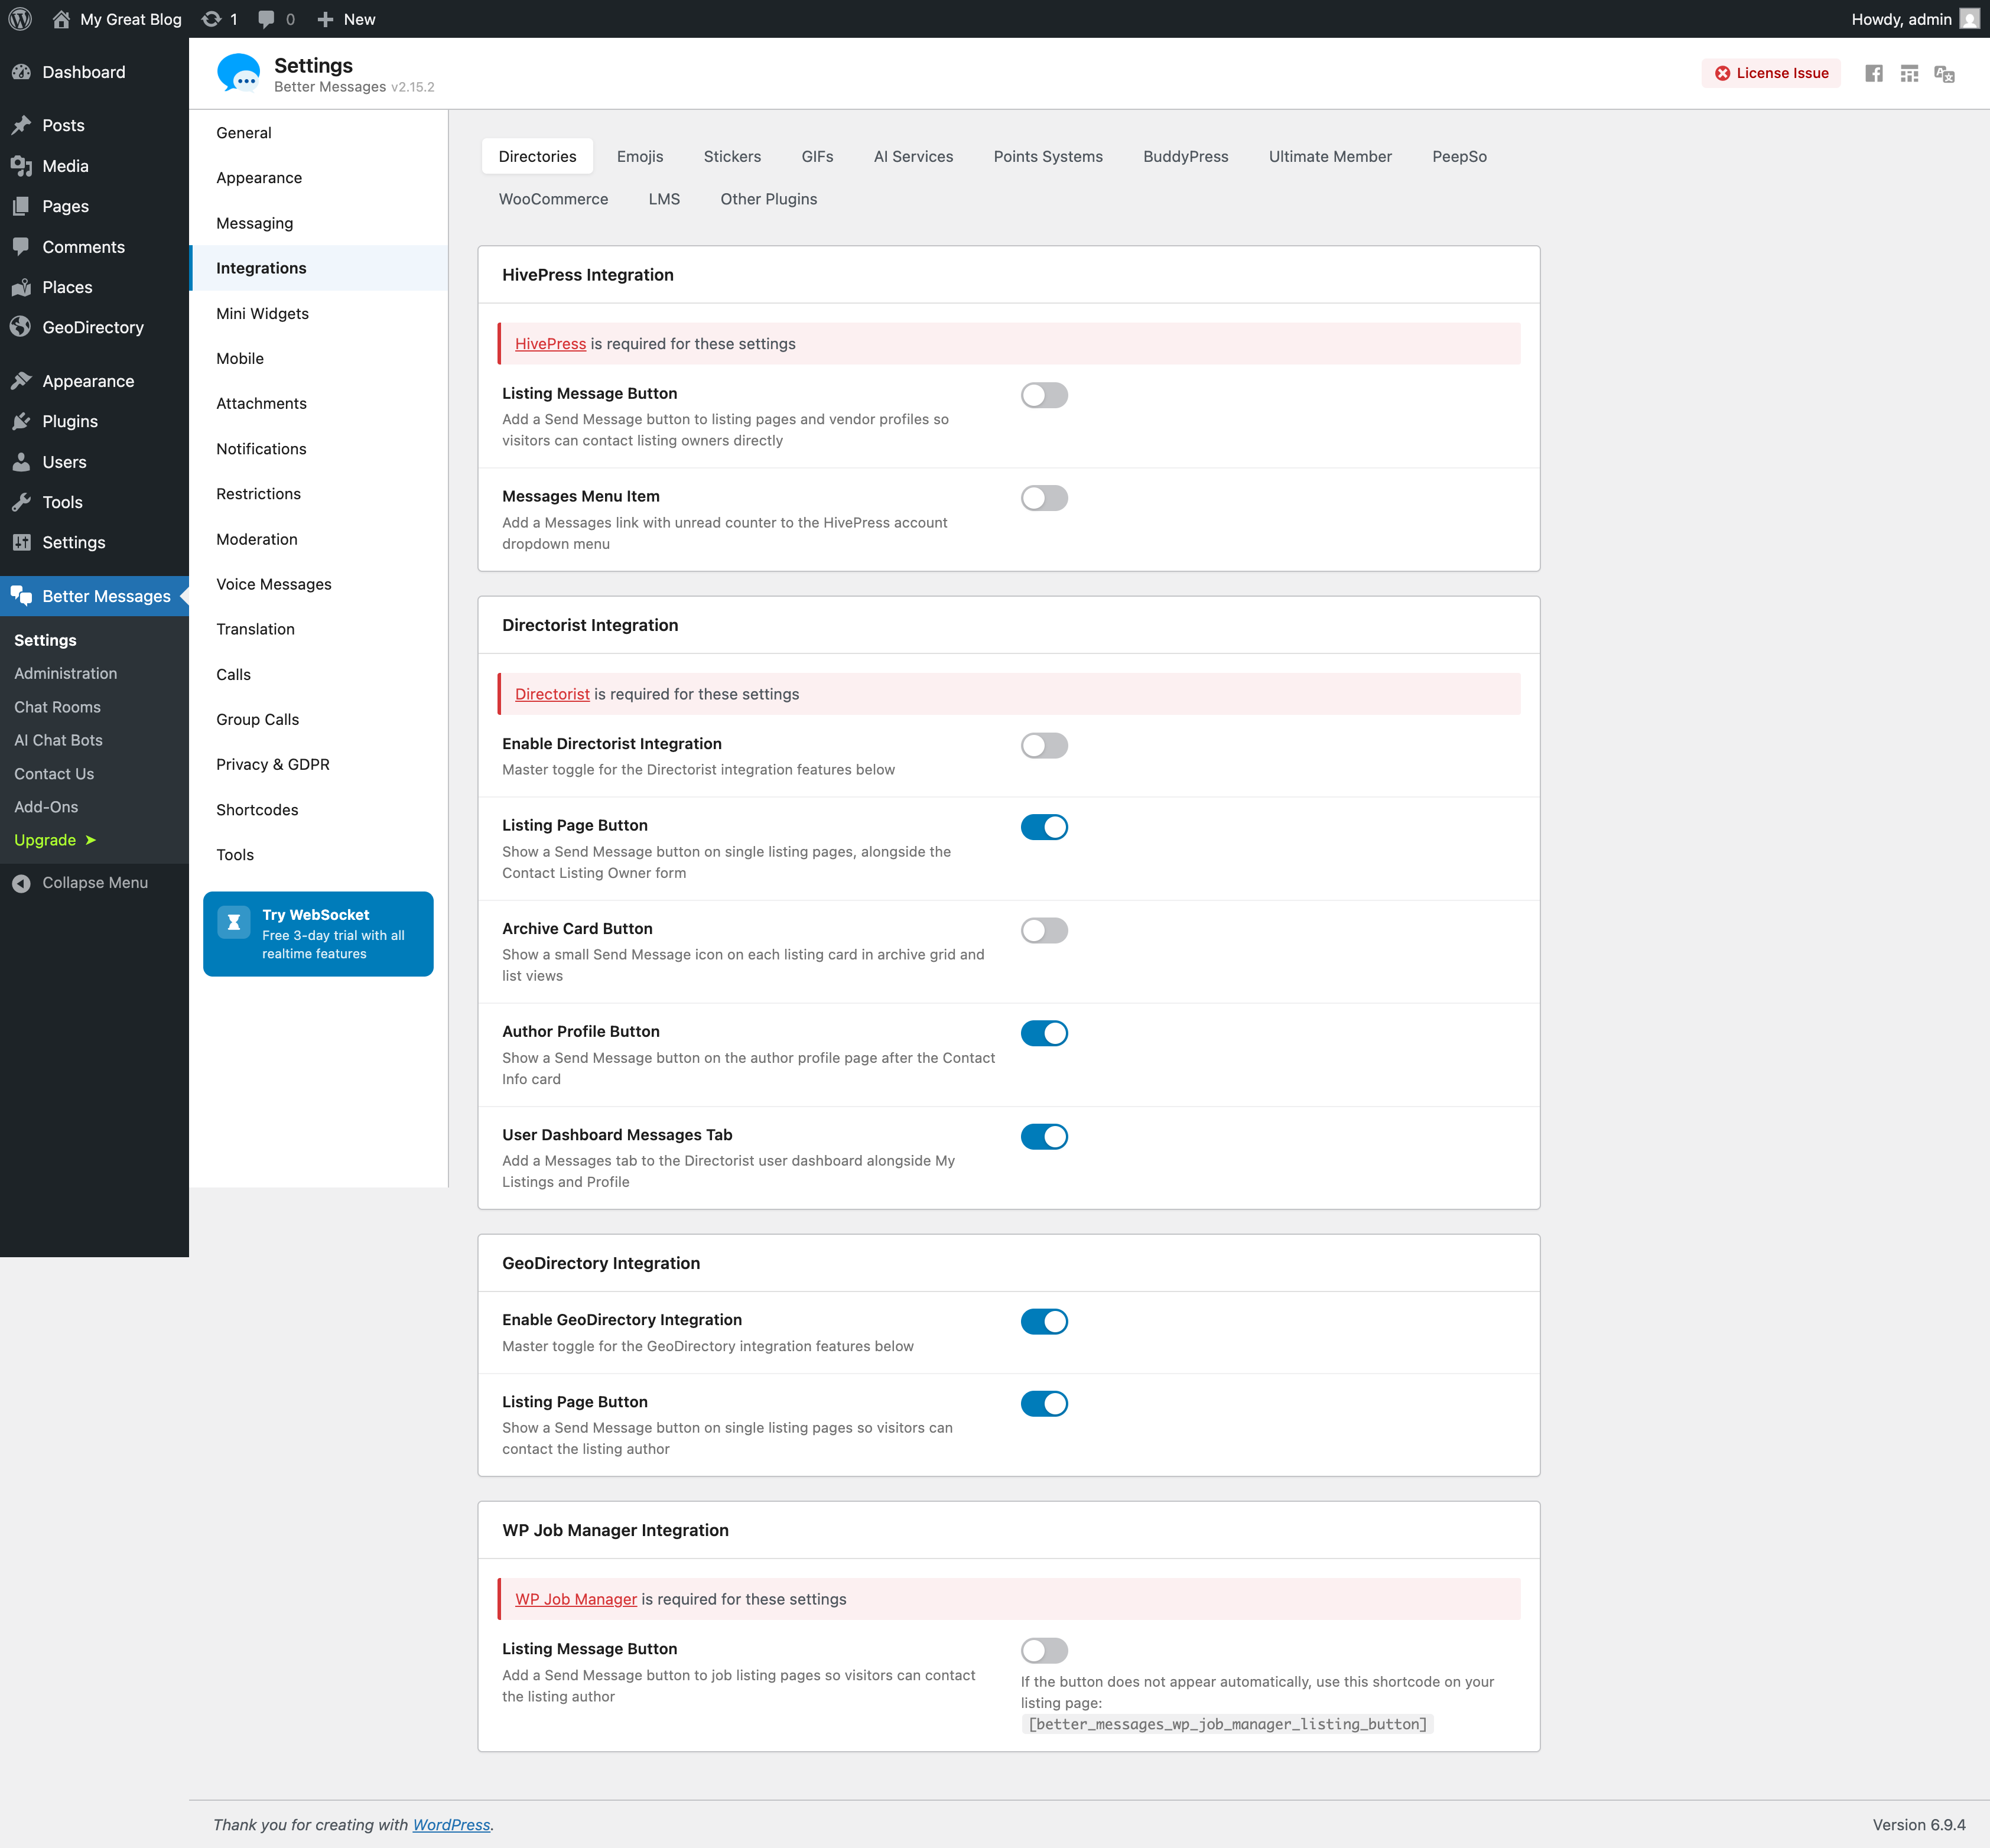Follow the Directorist link
The height and width of the screenshot is (1848, 1990).
coord(552,694)
